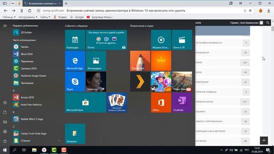Open File Explorer on the taskbar
Image resolution: width=274 pixels, height=154 pixels.
(34, 150)
